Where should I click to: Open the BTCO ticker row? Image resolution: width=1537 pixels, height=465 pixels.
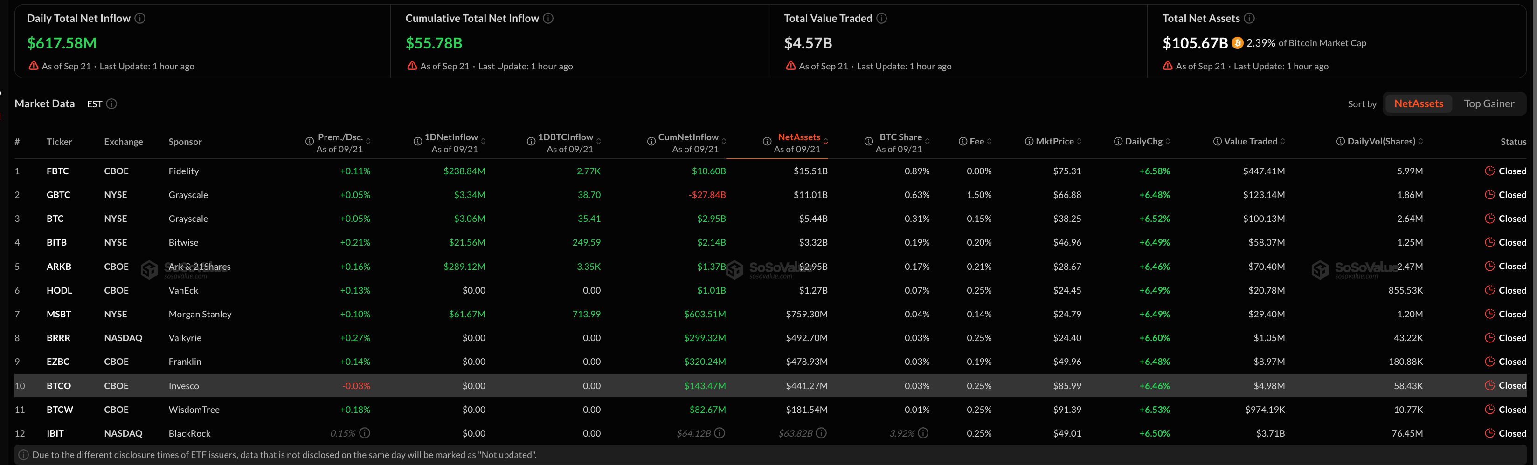[x=770, y=386]
